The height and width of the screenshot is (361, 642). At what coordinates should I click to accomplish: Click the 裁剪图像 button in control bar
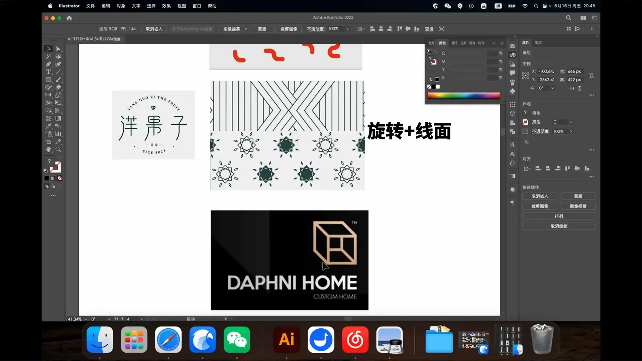(x=289, y=29)
